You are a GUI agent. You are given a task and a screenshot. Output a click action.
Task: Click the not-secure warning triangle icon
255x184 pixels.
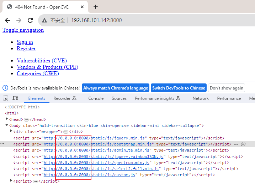click(x=44, y=20)
